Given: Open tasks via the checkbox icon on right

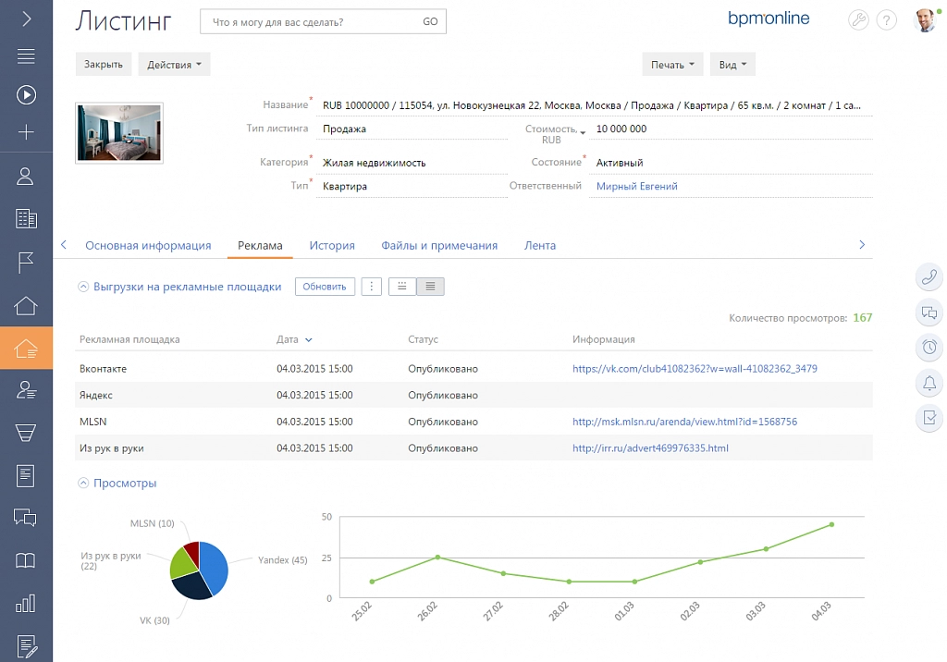Looking at the screenshot, I should [929, 418].
